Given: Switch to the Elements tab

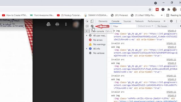Looking at the screenshot, I should (103, 21).
